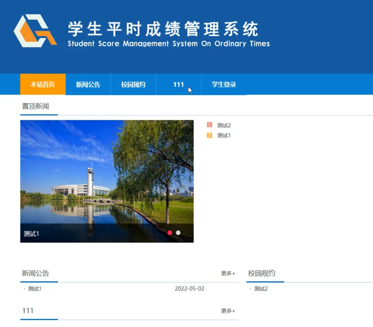
Task: Select the white carousel indicator dot
Action: [178, 233]
